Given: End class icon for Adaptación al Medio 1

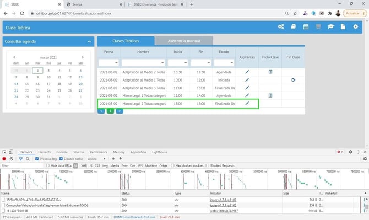Looking at the screenshot, I should pyautogui.click(x=293, y=80).
